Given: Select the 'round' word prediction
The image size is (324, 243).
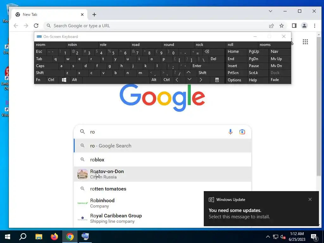Looking at the screenshot, I should click(178, 45).
